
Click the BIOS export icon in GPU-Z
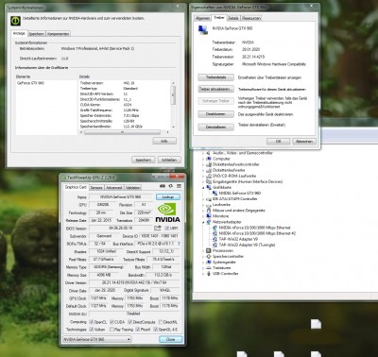[158, 228]
